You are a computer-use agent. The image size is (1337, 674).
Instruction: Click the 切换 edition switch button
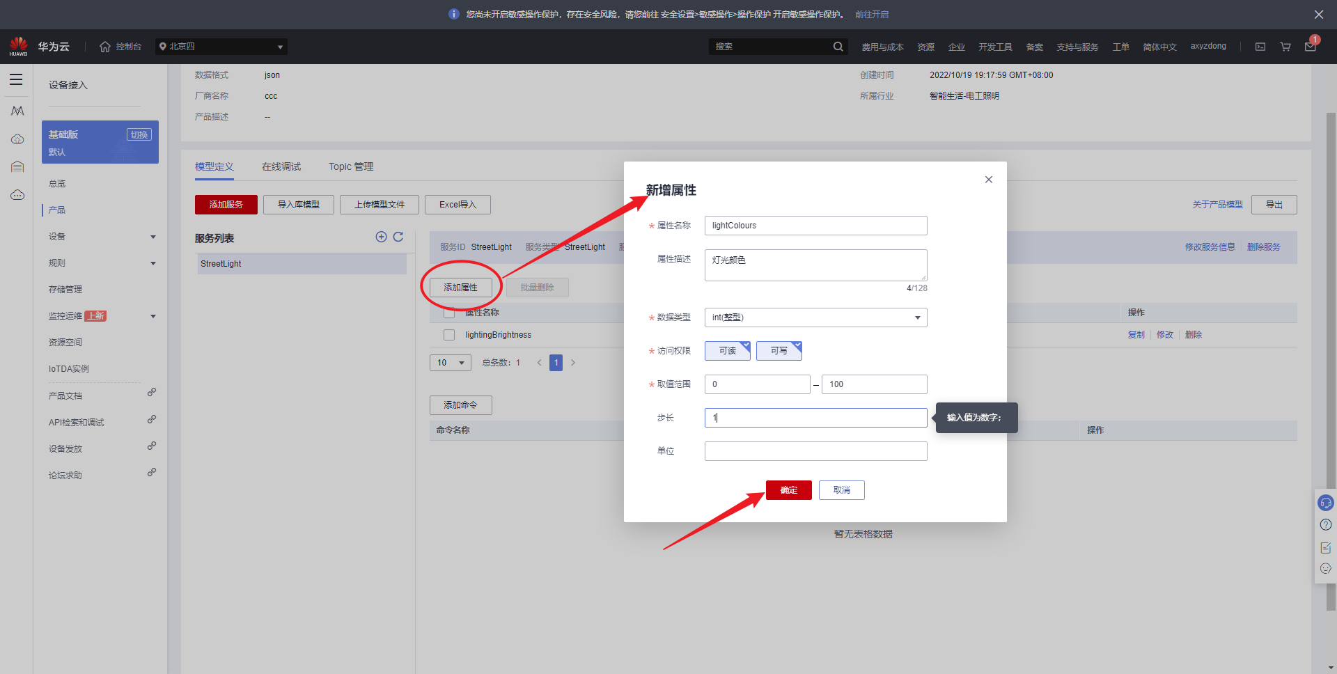tap(139, 134)
